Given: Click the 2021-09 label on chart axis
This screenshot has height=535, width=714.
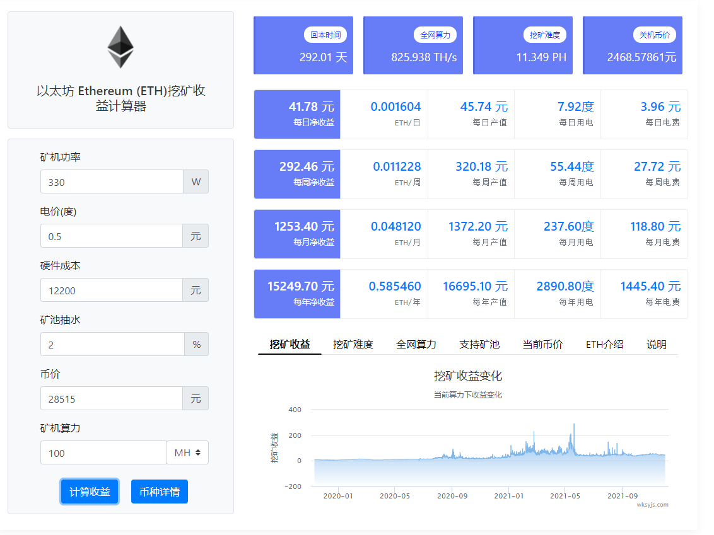Looking at the screenshot, I should click(623, 496).
